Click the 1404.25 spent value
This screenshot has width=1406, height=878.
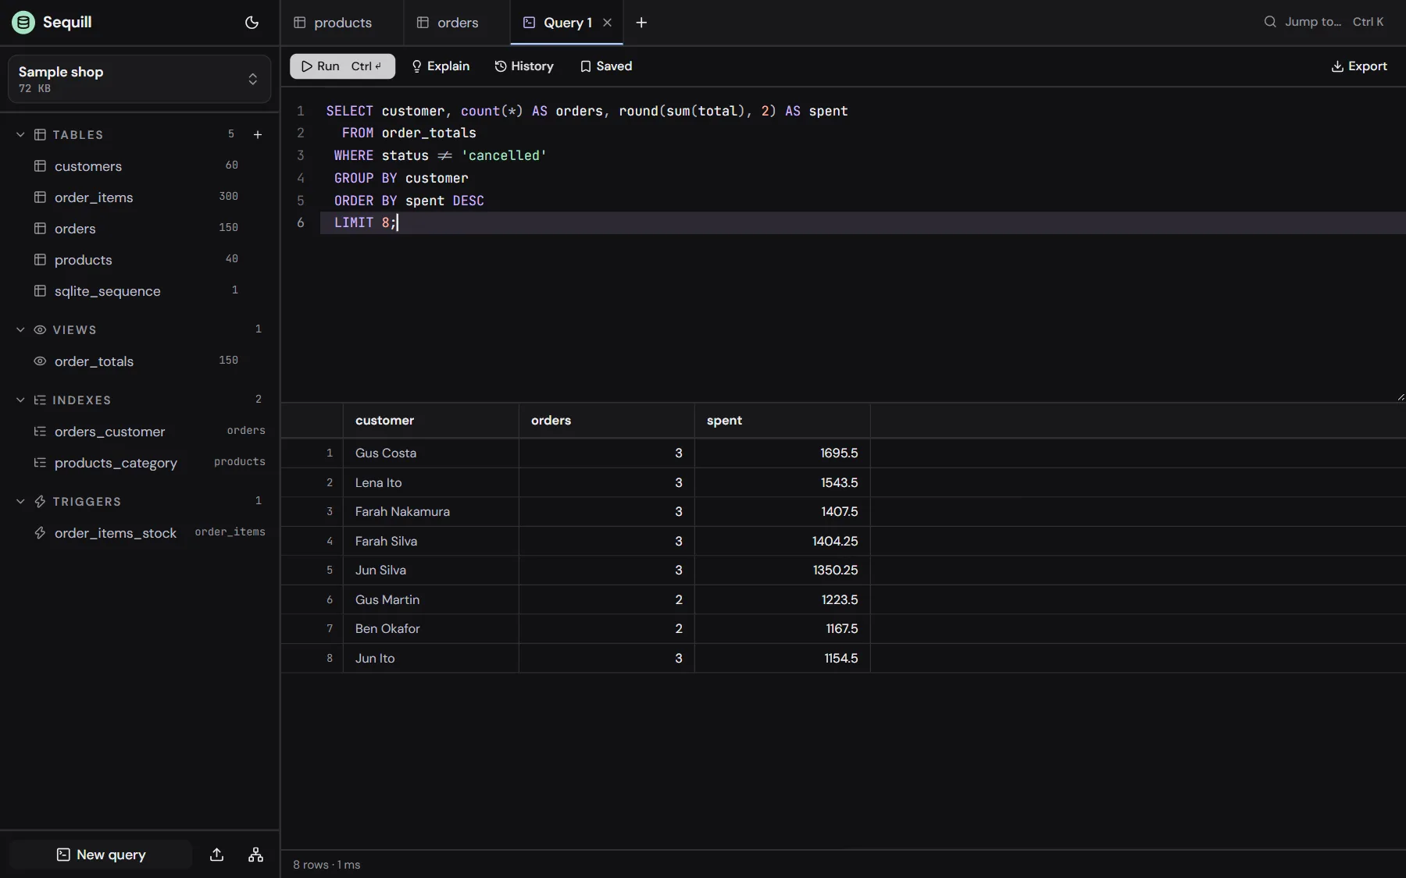(835, 542)
